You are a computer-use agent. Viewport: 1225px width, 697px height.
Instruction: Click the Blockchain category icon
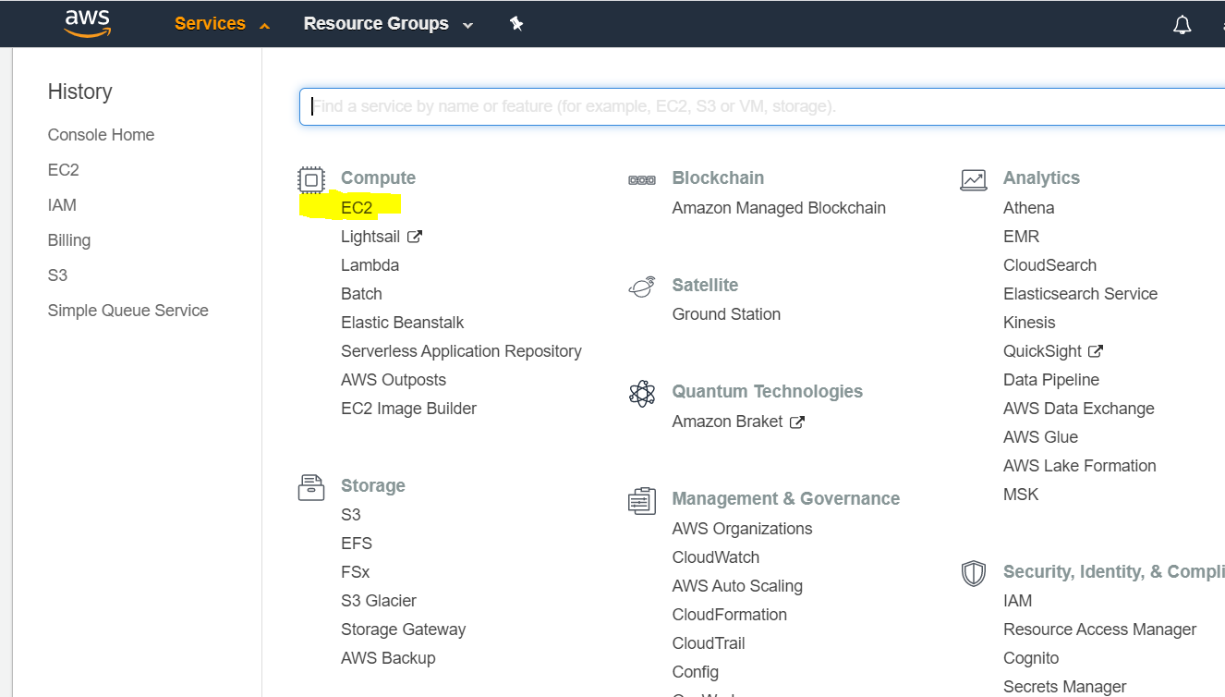(x=642, y=179)
